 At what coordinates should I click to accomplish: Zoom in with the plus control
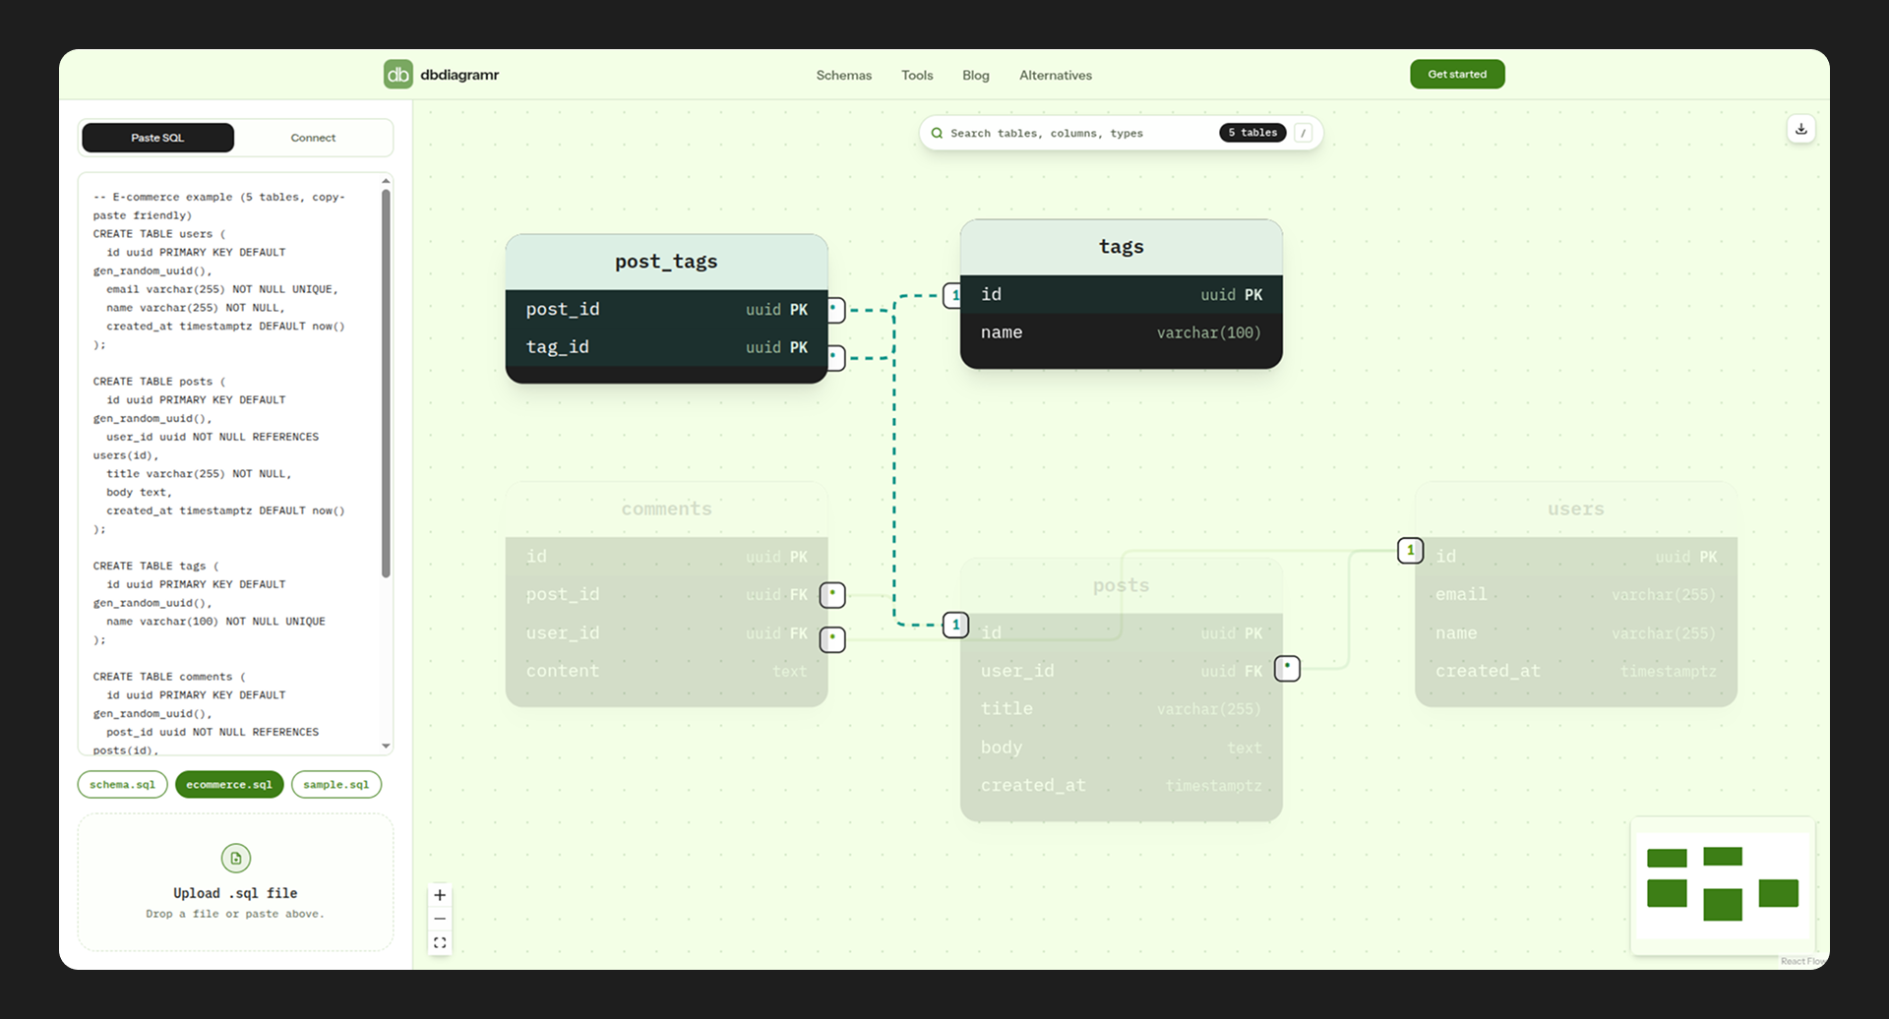click(x=440, y=895)
